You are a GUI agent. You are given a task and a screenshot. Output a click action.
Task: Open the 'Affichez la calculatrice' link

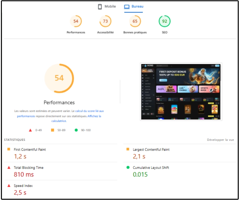tap(94, 116)
